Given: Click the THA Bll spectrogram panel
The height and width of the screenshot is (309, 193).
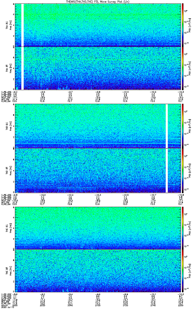Looking at the screenshot, I should 98,68.
